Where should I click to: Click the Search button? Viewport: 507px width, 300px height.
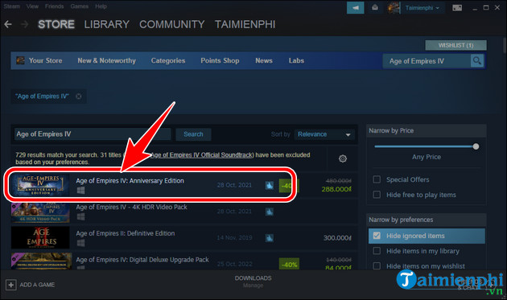193,134
